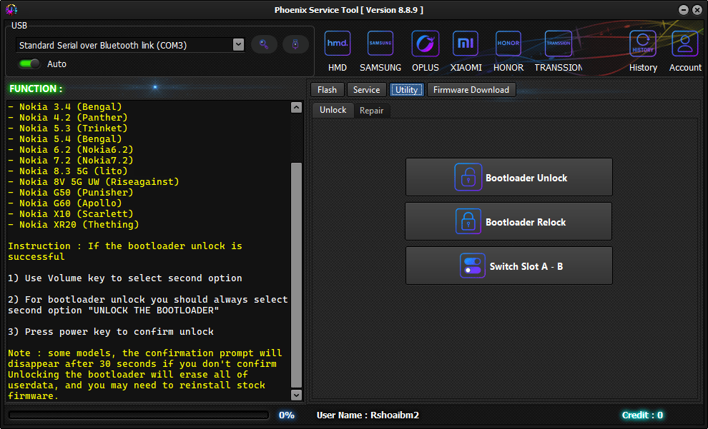Select the Utility tab
The width and height of the screenshot is (708, 429).
coord(406,90)
